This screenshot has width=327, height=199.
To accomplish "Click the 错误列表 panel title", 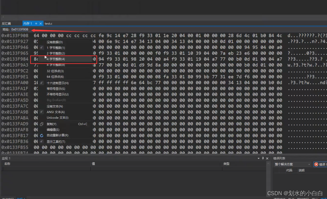I will (x=279, y=158).
